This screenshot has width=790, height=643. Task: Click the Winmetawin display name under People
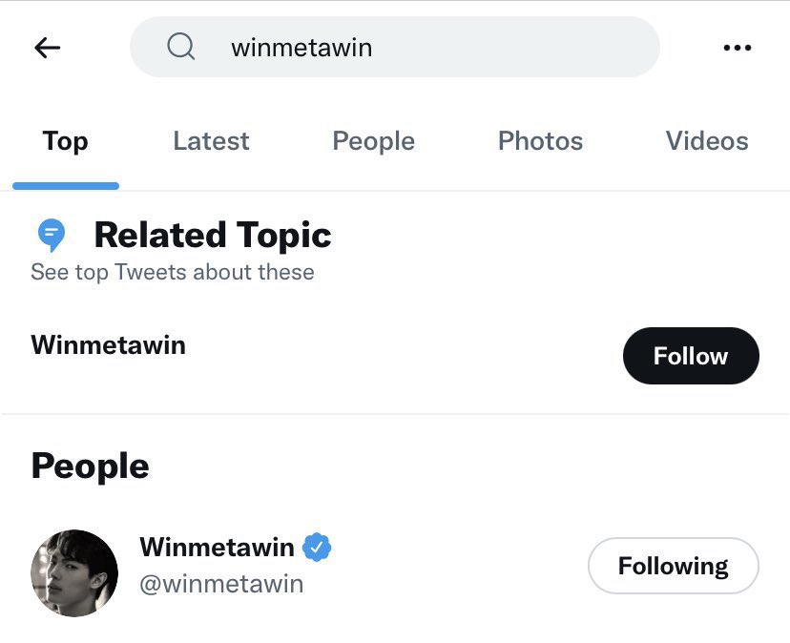click(x=217, y=548)
